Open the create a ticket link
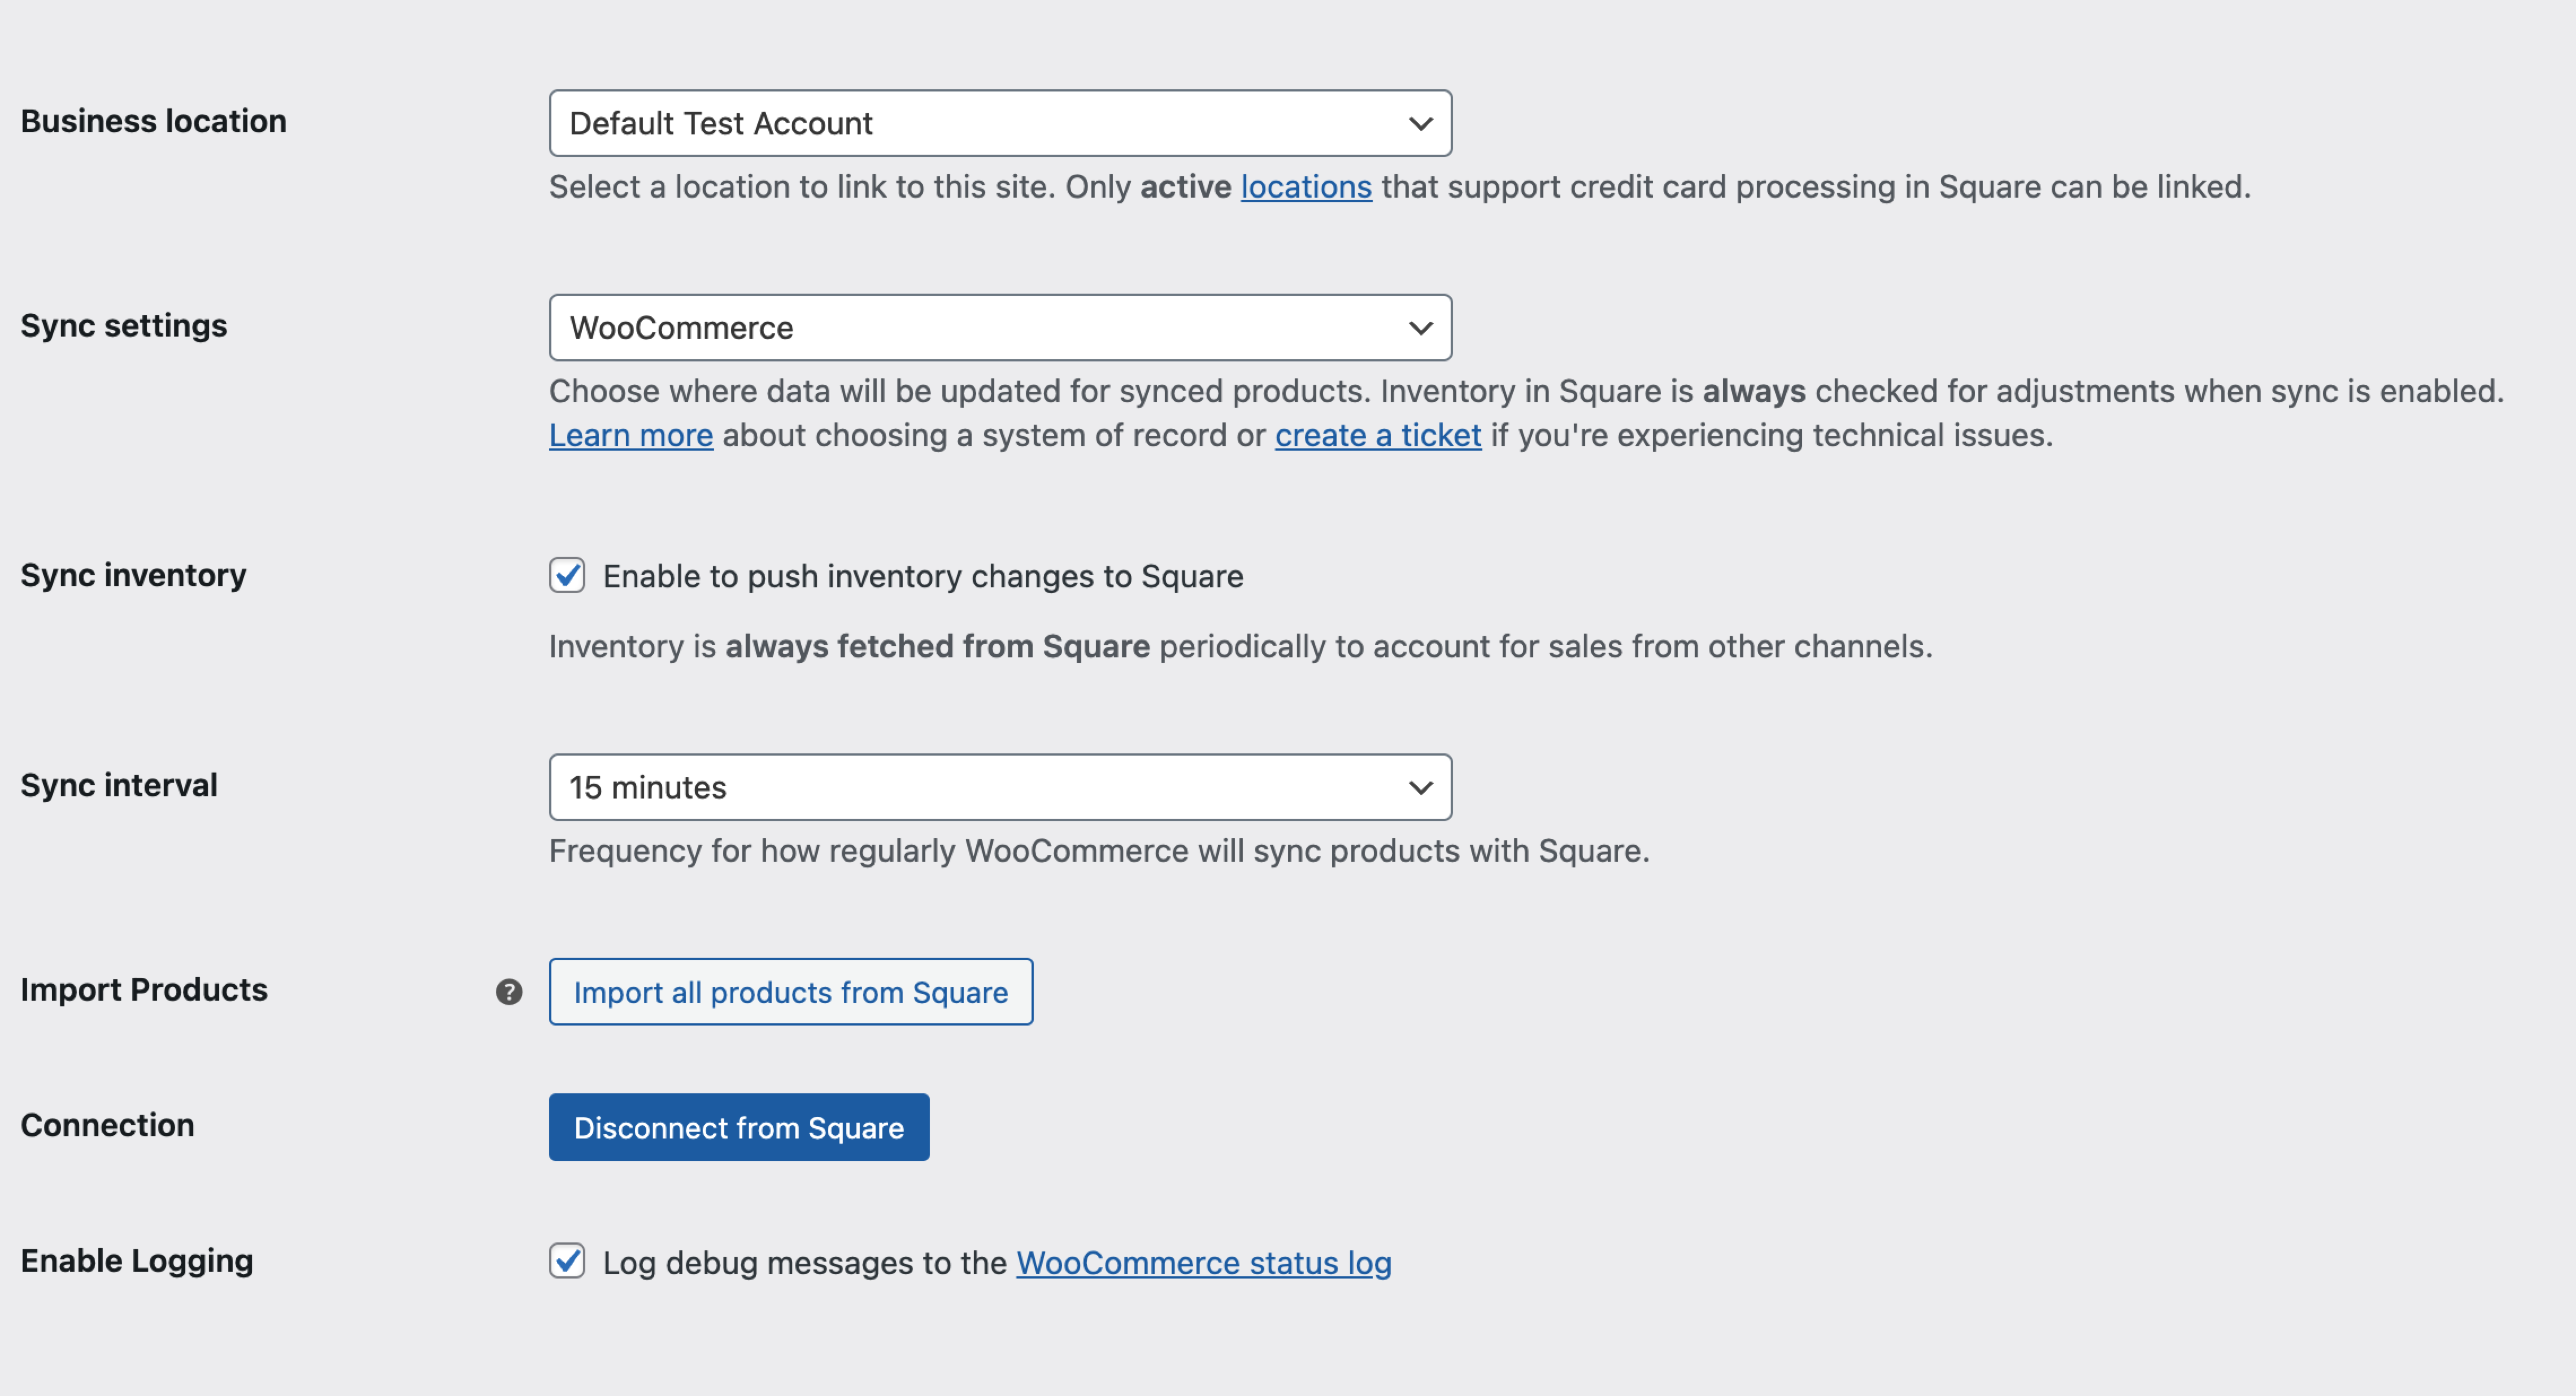Screen dimensions: 2576x1396 (x=1378, y=435)
